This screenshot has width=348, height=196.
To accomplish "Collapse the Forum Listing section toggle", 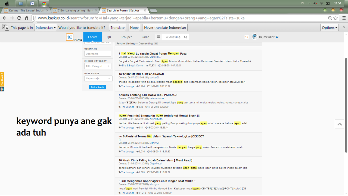I will (156, 44).
